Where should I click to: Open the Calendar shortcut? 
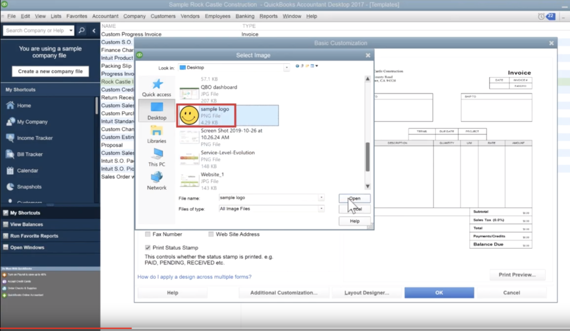[22, 170]
